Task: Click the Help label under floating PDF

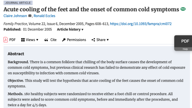Action: pyautogui.click(x=185, y=49)
